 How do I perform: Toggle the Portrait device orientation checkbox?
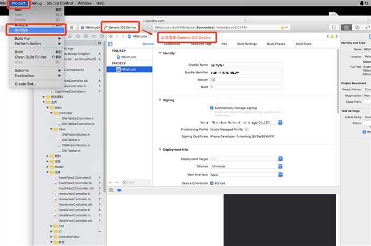tap(212, 183)
